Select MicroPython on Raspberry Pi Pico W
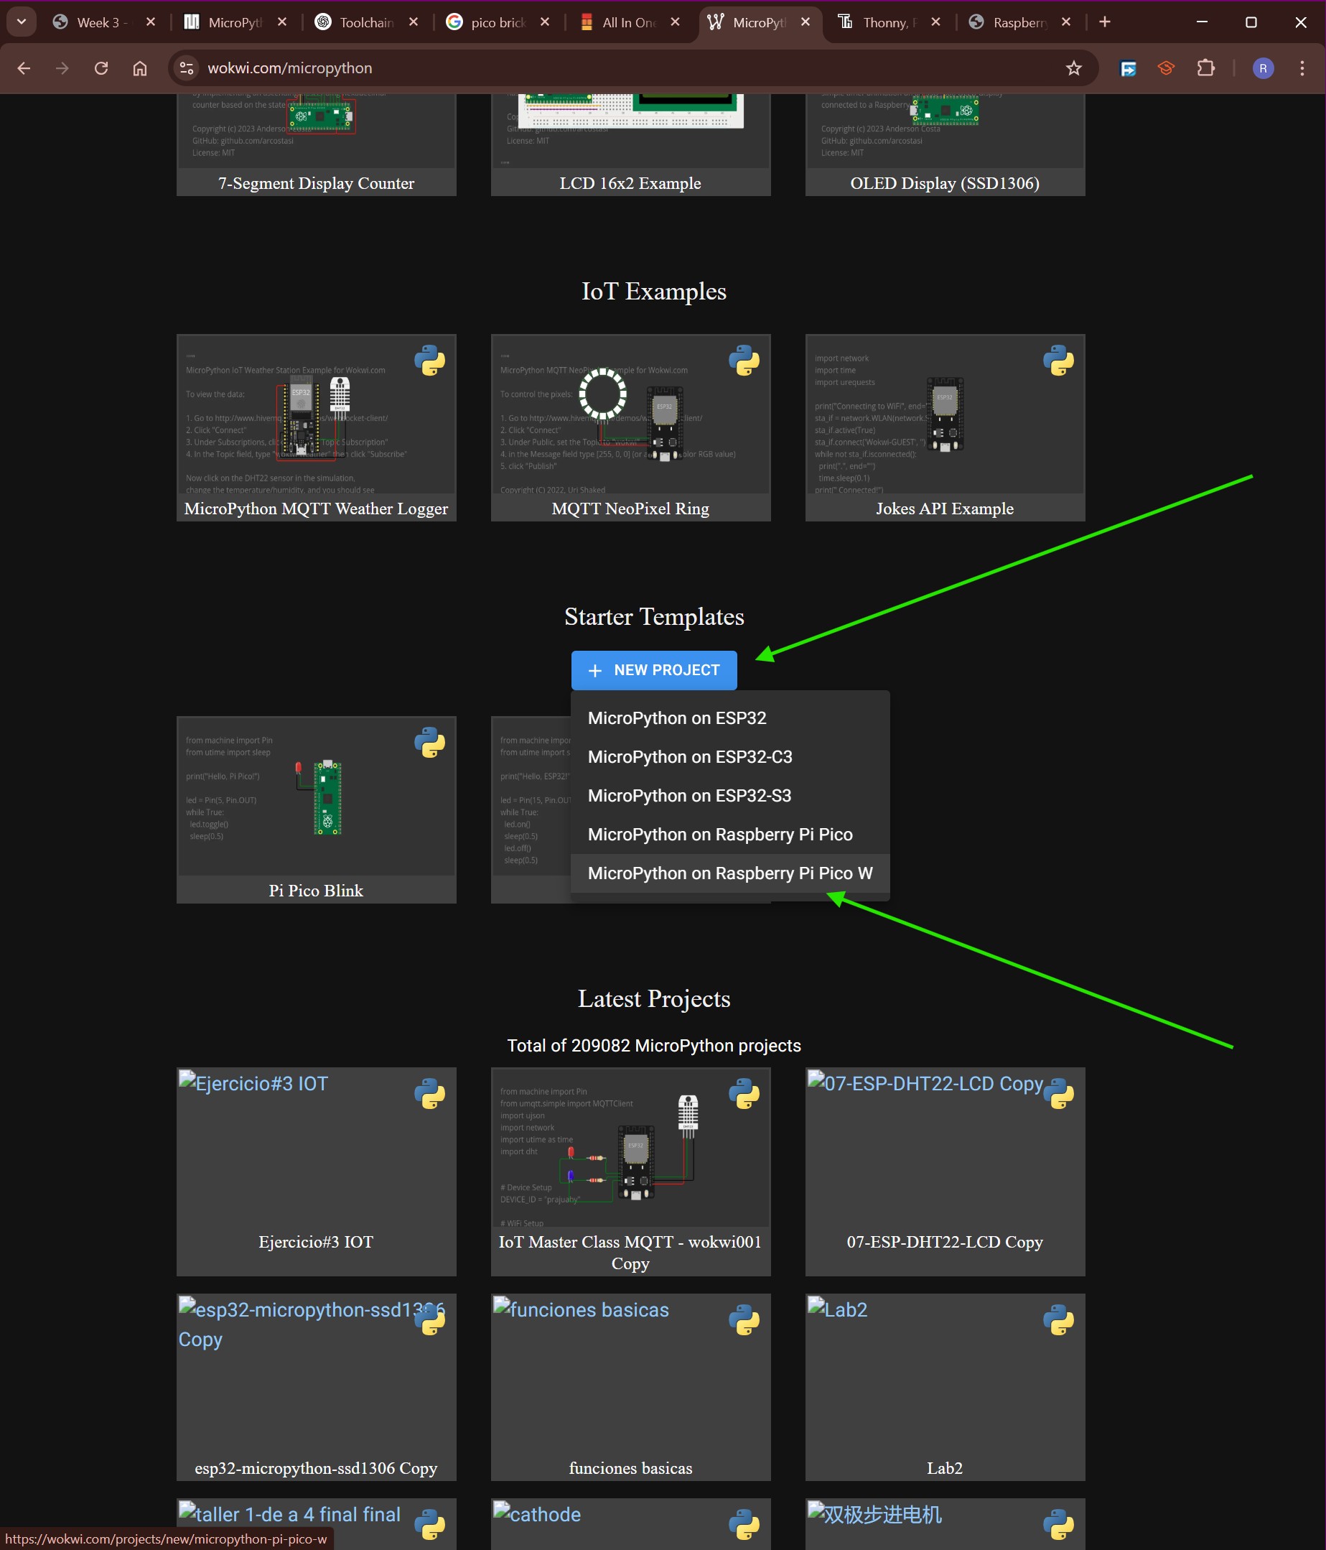Image resolution: width=1326 pixels, height=1550 pixels. coord(730,873)
